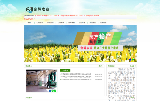Open 更多 link in 新闻中心
The image size is (160, 101).
(101, 66)
